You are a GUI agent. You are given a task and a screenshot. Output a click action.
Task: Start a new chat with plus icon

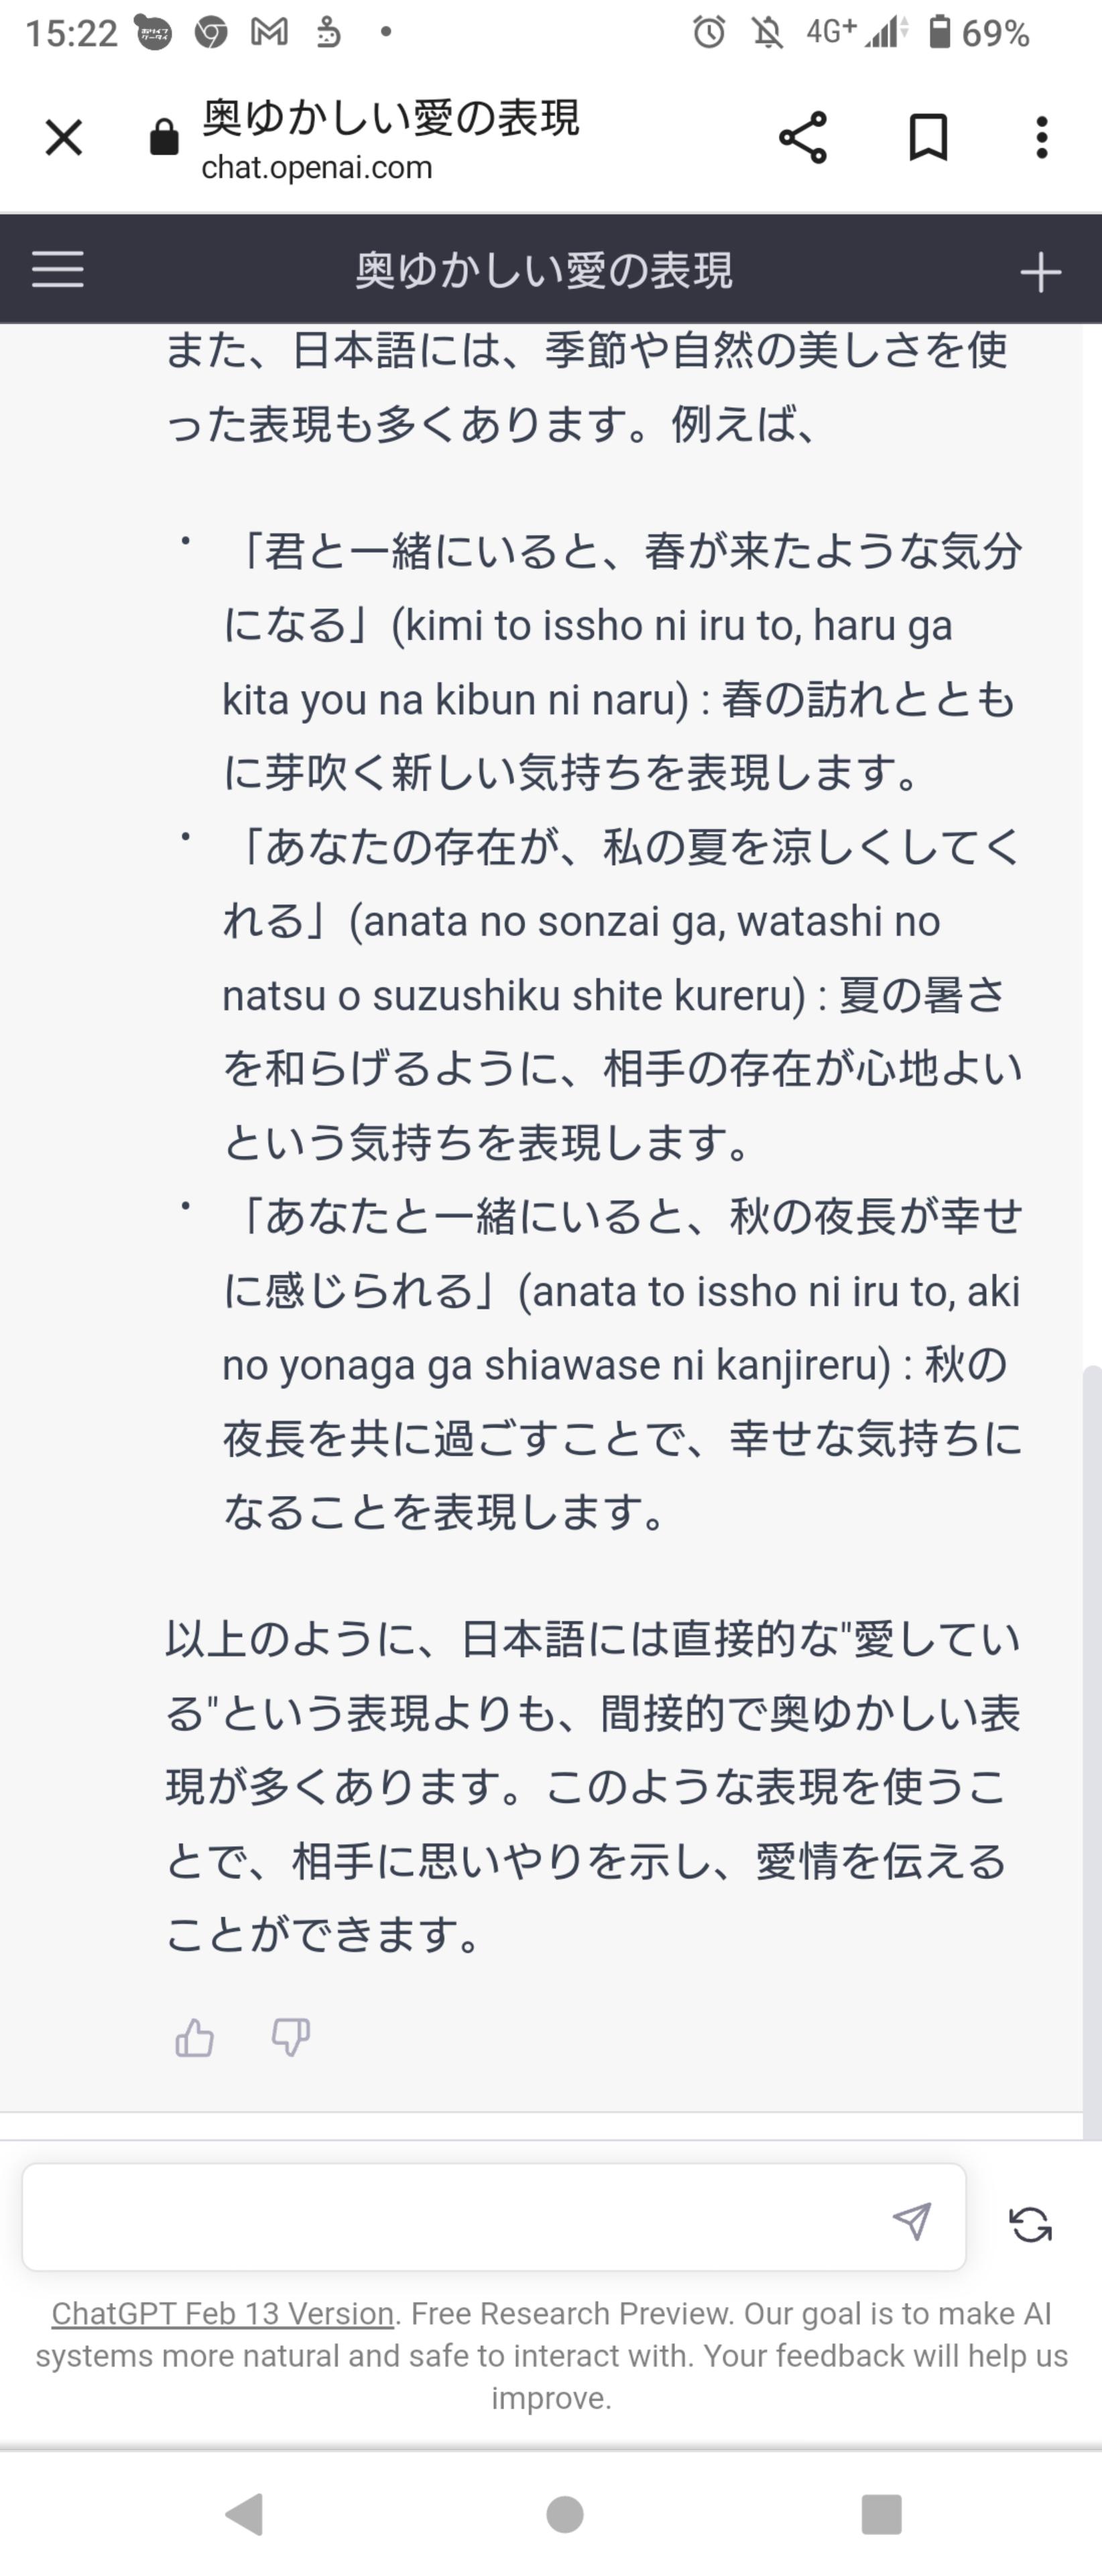[1040, 272]
